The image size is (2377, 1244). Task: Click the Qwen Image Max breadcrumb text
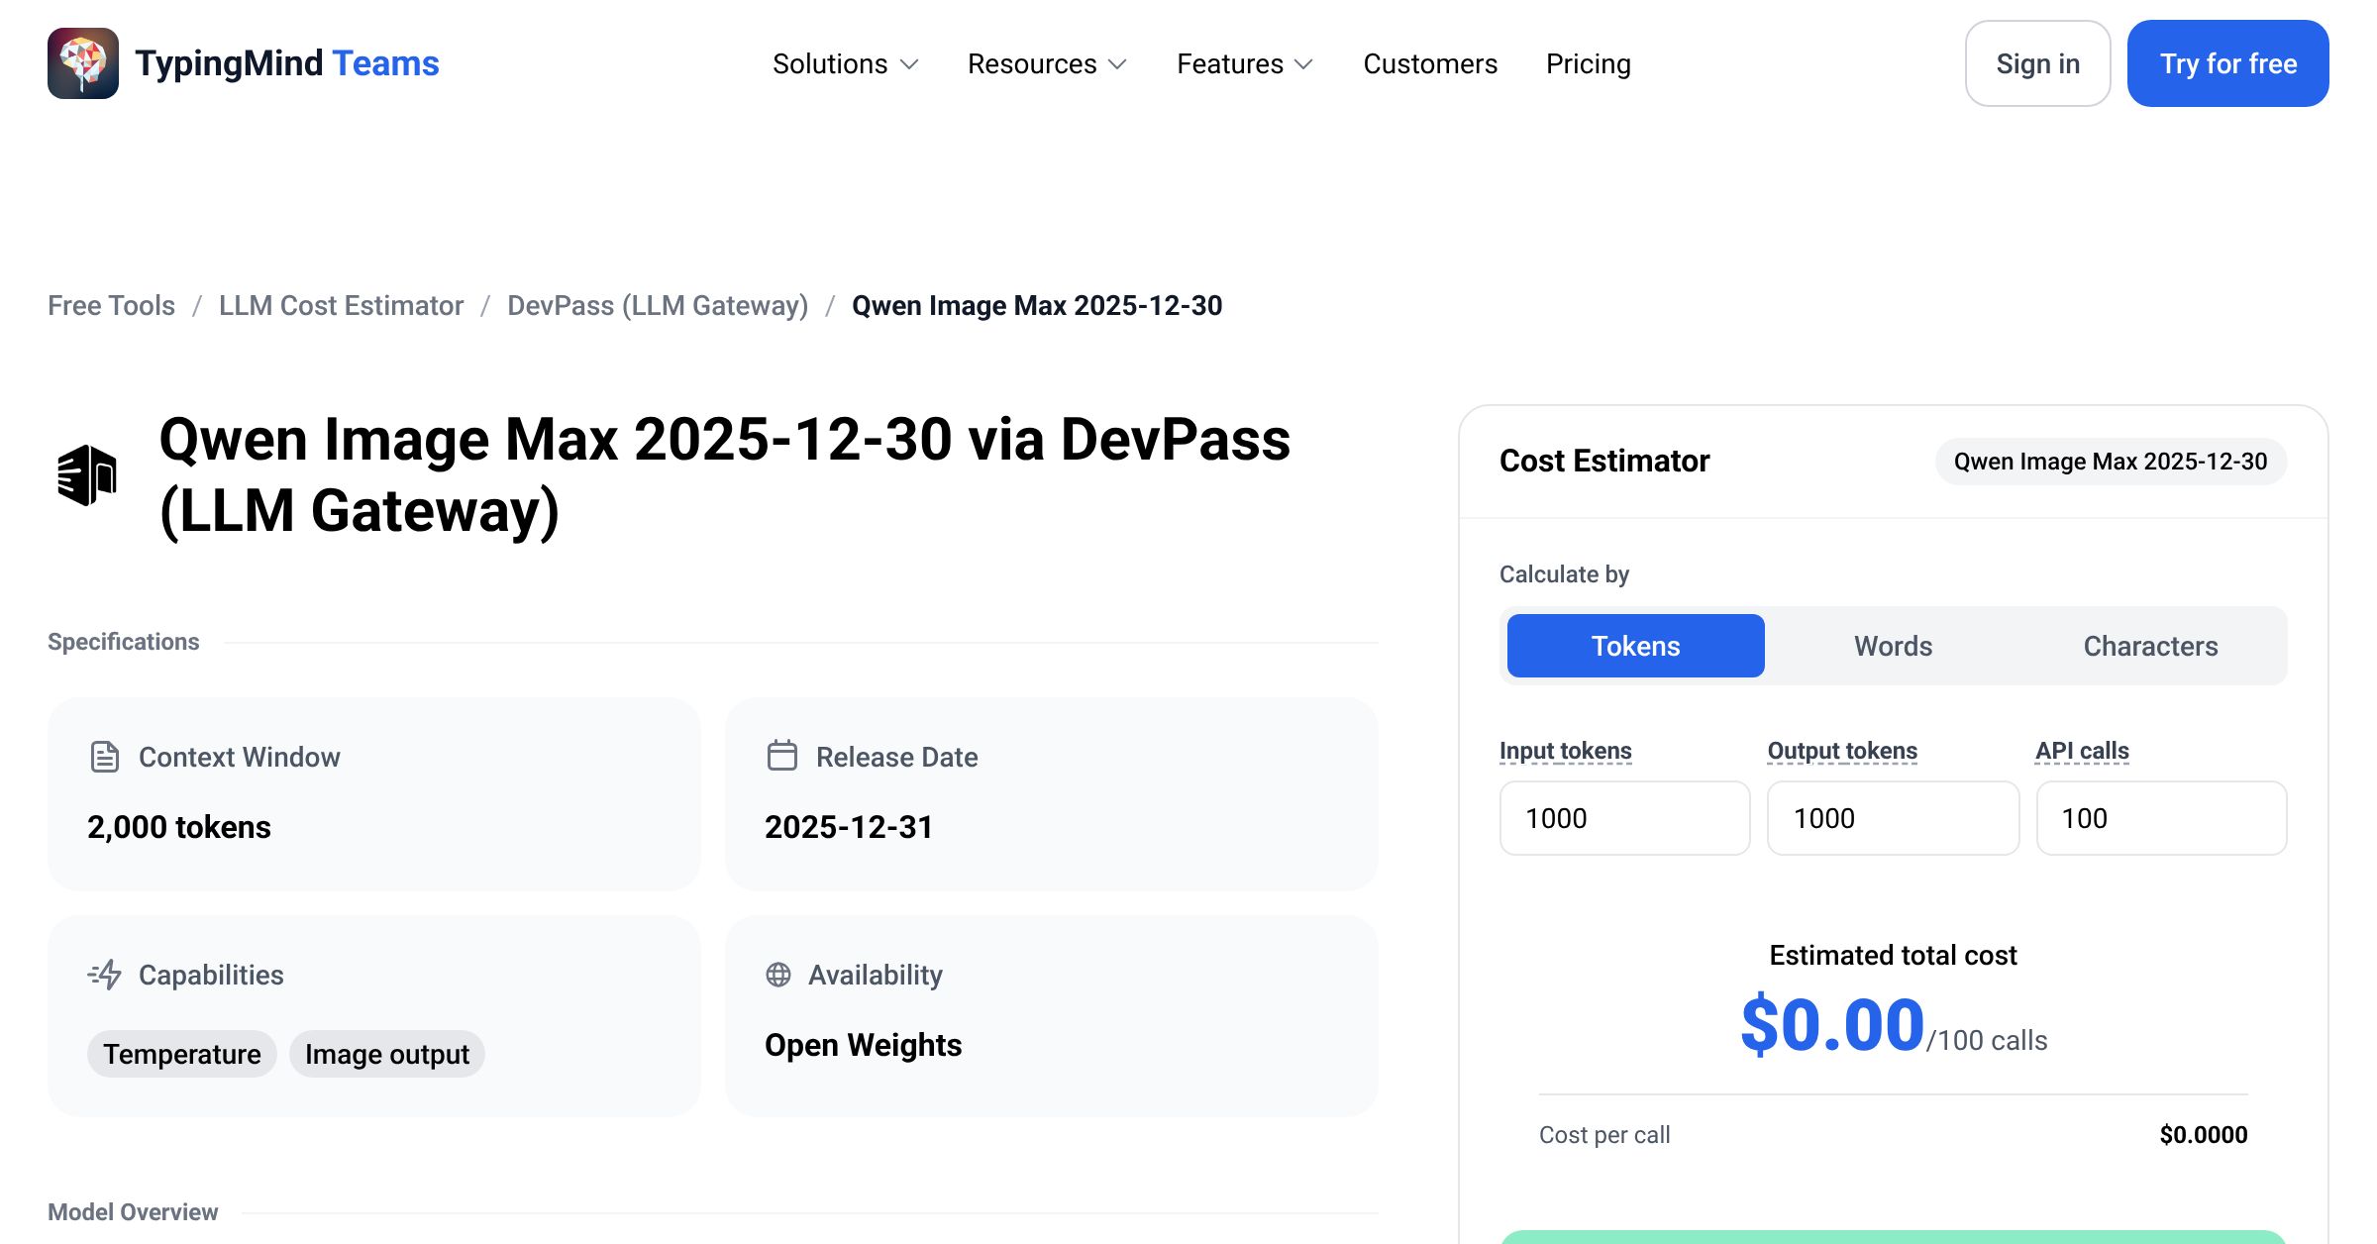pos(1037,305)
